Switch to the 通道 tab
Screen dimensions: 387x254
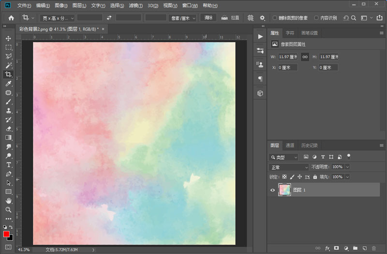290,145
